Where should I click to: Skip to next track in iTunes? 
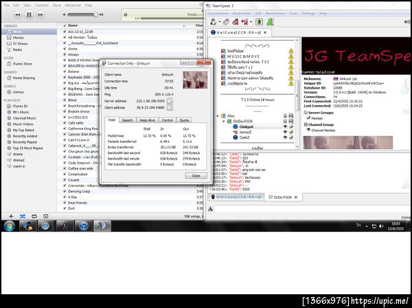pyautogui.click(x=41, y=14)
